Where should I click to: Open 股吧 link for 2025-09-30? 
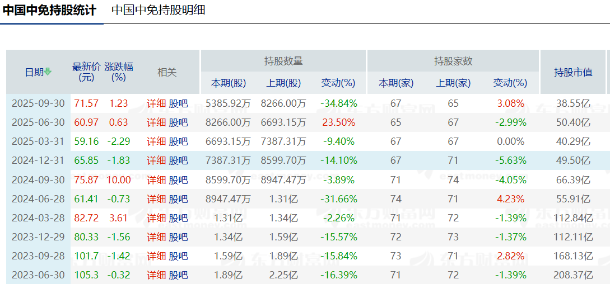(178, 103)
